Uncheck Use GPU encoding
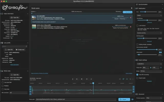This screenshot has height=102, width=164. click(x=138, y=74)
